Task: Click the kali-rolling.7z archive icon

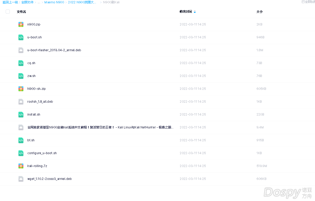Action: coord(21,166)
